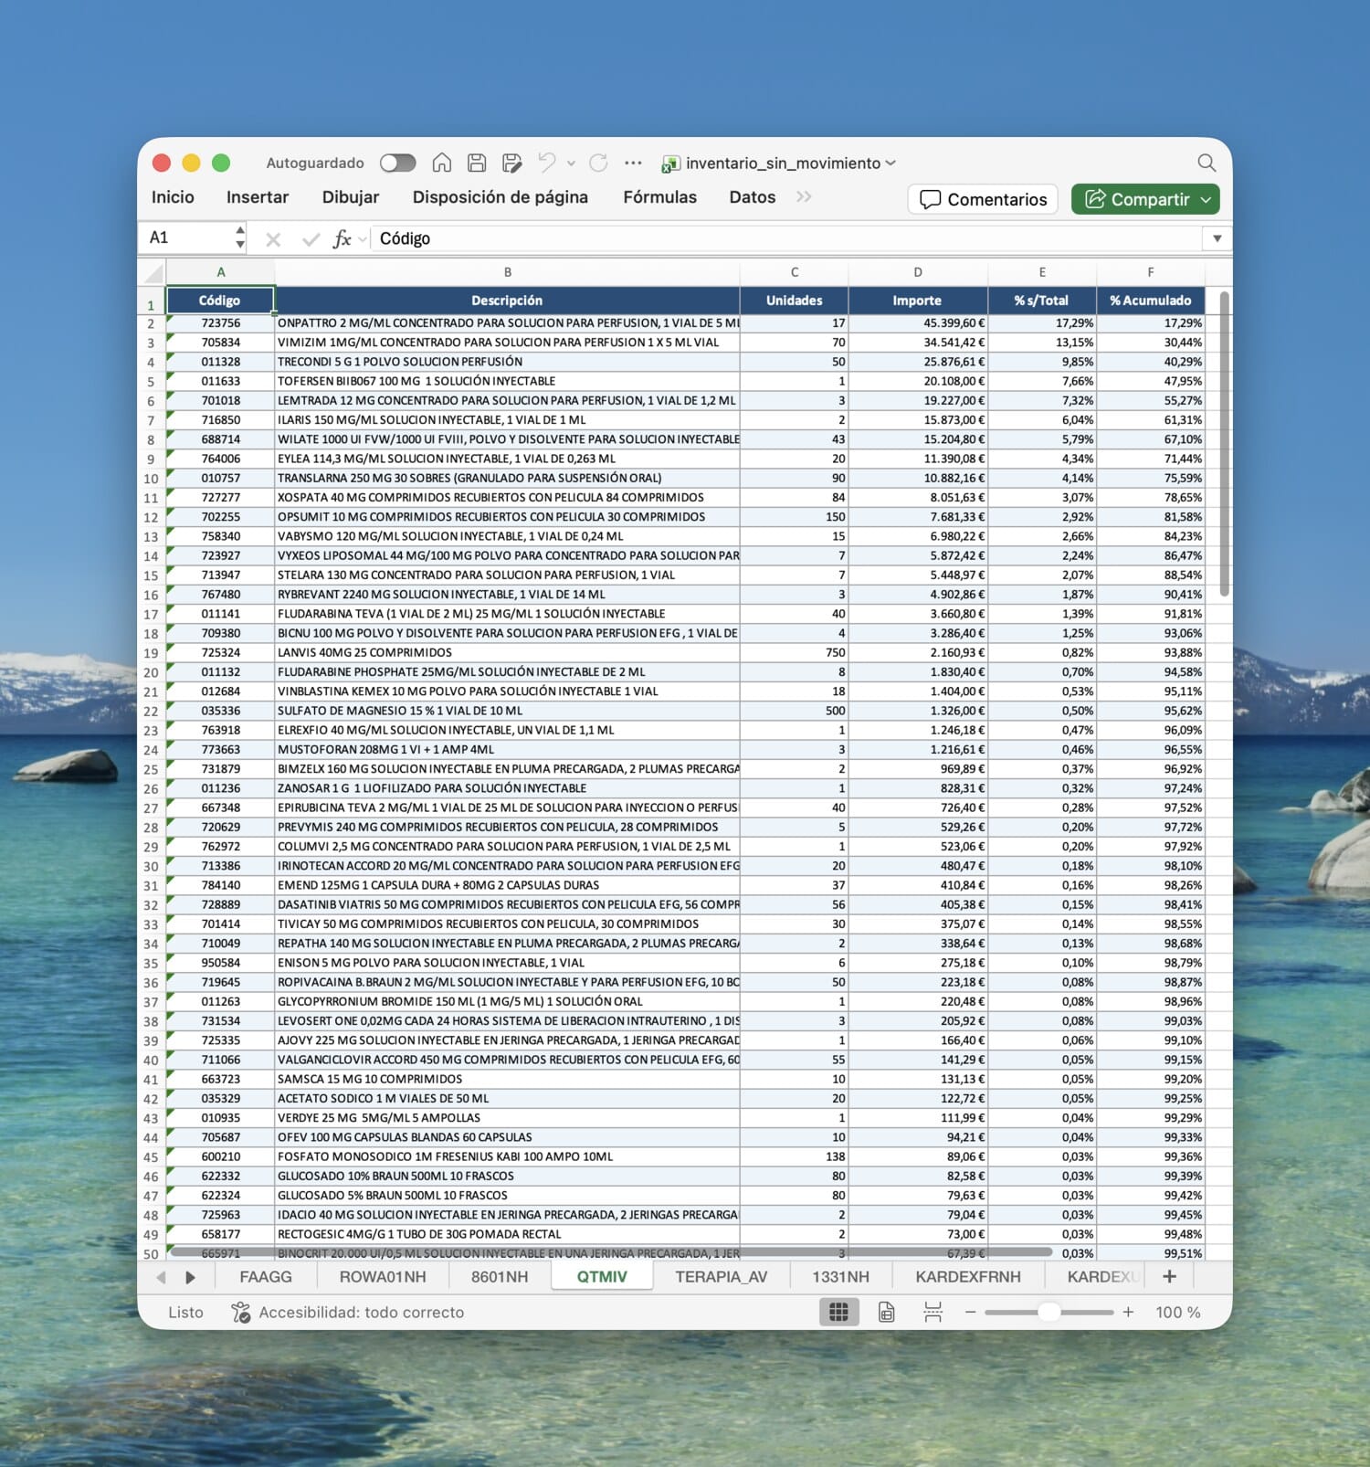The width and height of the screenshot is (1370, 1467).
Task: Click the zoom slider handle
Action: coord(1049,1313)
